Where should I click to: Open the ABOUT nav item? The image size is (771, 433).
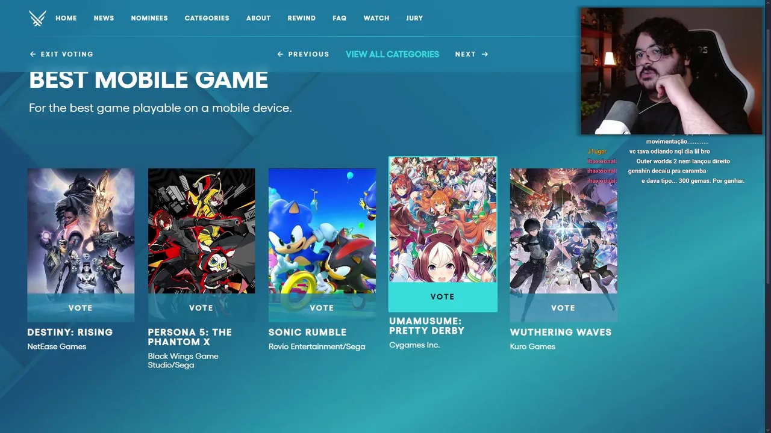tap(258, 18)
